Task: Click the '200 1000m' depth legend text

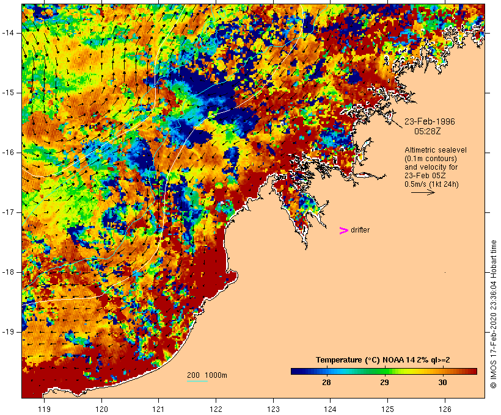Action: tap(207, 375)
